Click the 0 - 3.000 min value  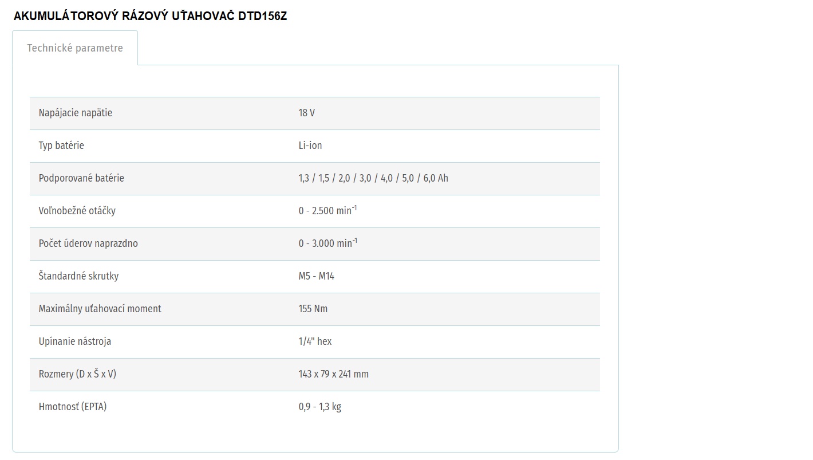click(327, 243)
